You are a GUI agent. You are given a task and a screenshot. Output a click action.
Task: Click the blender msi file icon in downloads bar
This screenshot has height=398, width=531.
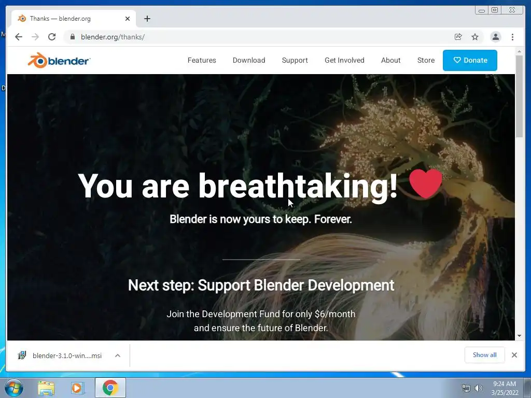click(22, 356)
